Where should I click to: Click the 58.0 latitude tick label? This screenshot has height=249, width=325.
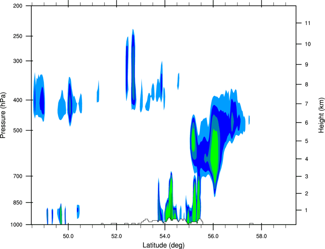262,236
